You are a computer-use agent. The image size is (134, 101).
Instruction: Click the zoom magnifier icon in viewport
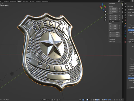pos(106,12)
